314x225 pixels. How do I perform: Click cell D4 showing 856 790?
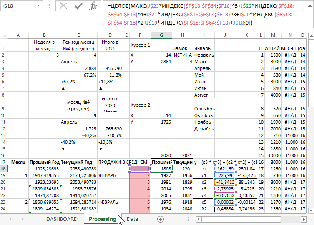(x=110, y=68)
